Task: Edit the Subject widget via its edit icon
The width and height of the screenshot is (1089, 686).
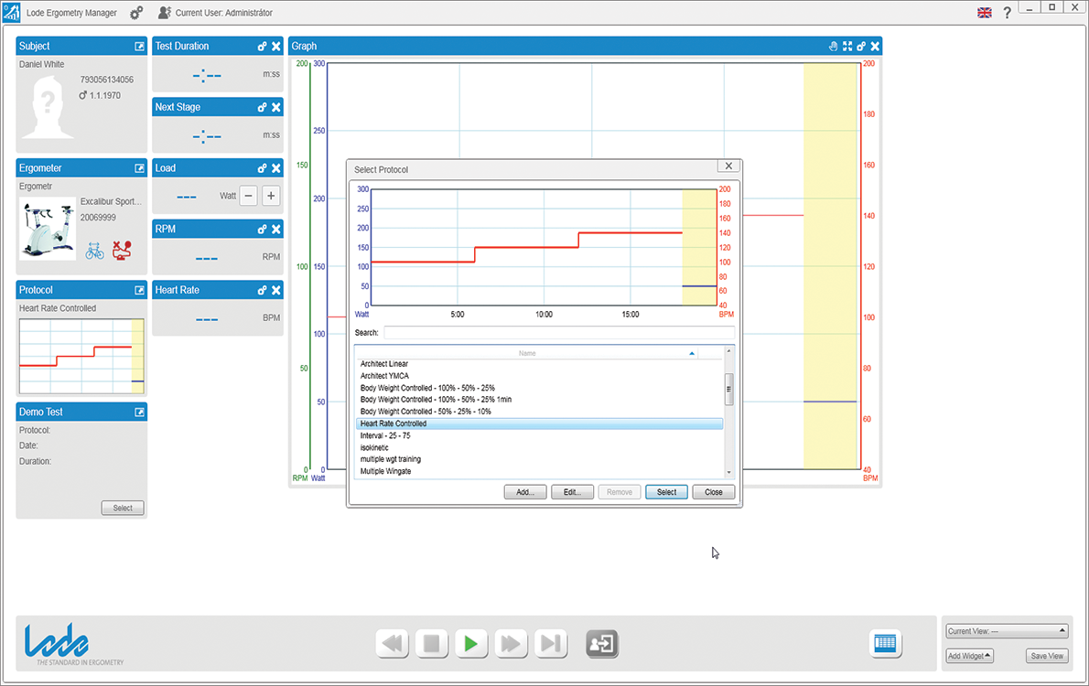Action: pos(139,46)
